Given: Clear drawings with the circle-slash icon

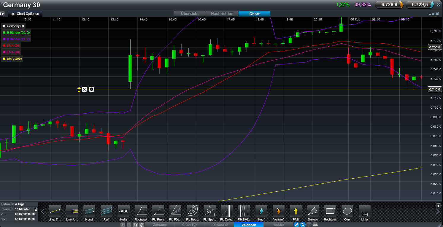Looking at the screenshot, I should pos(142,225).
